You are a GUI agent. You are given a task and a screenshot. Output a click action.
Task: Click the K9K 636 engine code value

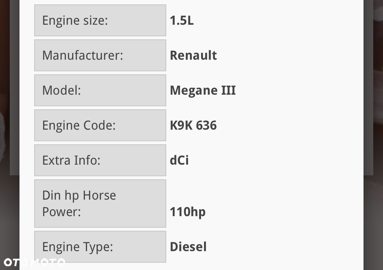coord(193,125)
